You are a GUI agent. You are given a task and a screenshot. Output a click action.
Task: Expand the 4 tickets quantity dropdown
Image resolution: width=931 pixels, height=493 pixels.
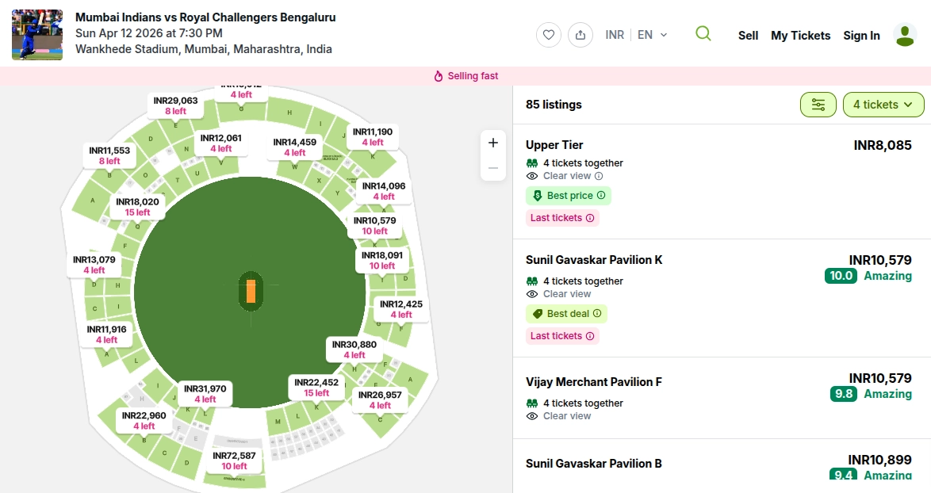(x=883, y=105)
